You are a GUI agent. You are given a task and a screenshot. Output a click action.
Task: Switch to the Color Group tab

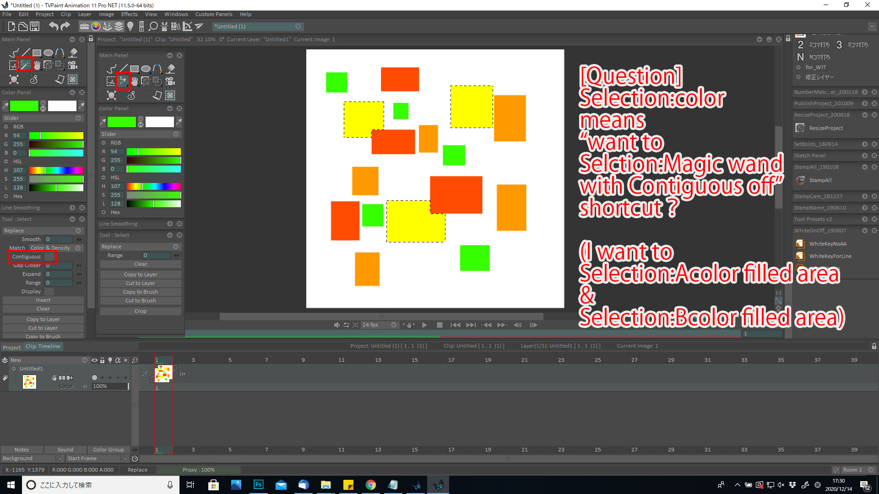pos(109,450)
